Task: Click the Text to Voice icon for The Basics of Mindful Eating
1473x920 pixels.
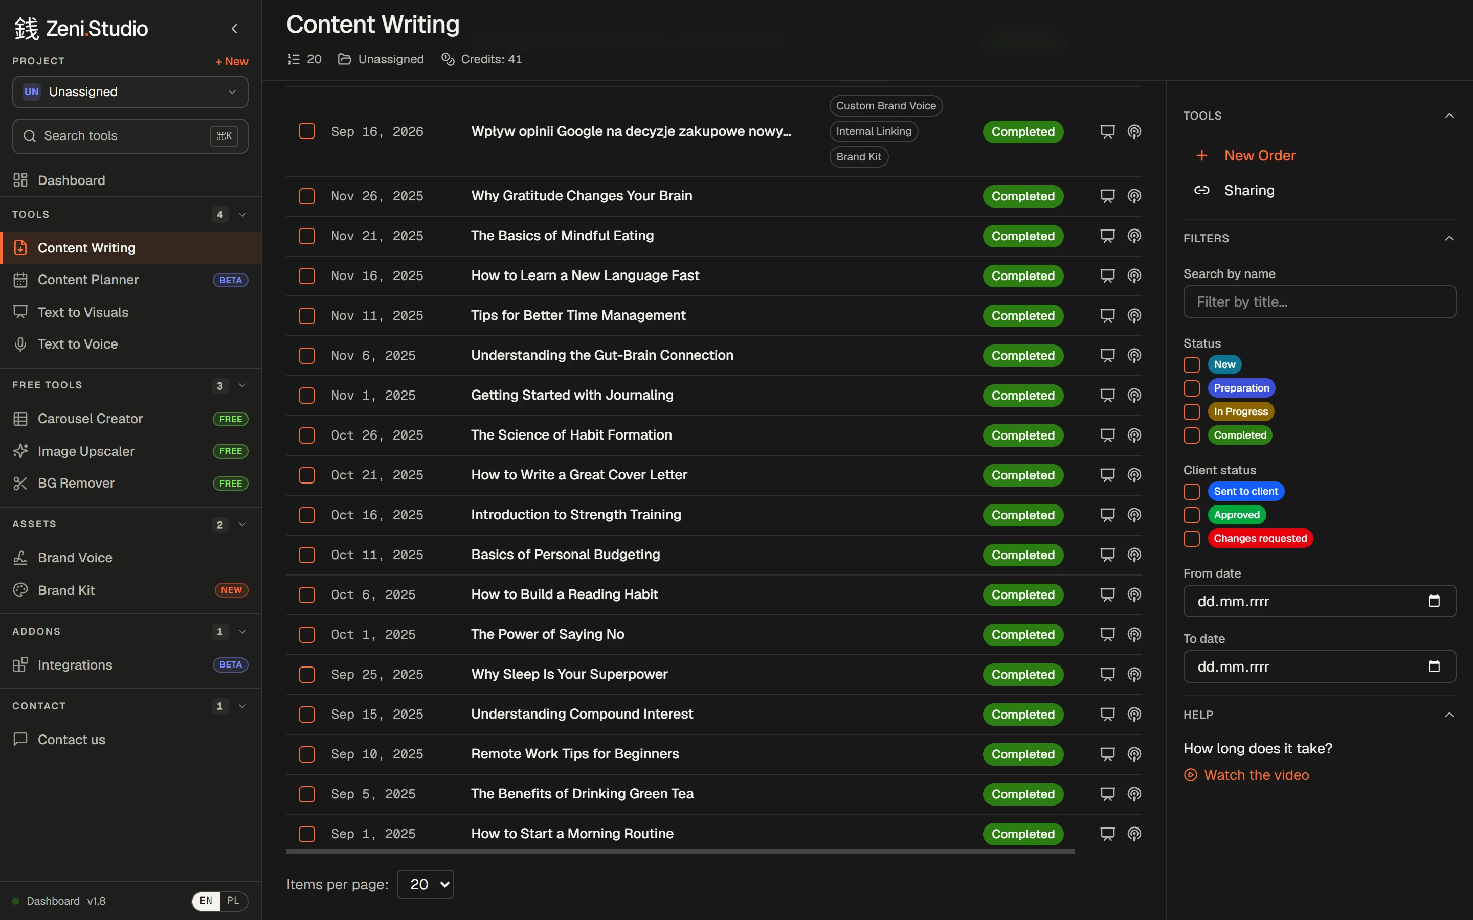Action: tap(1134, 236)
